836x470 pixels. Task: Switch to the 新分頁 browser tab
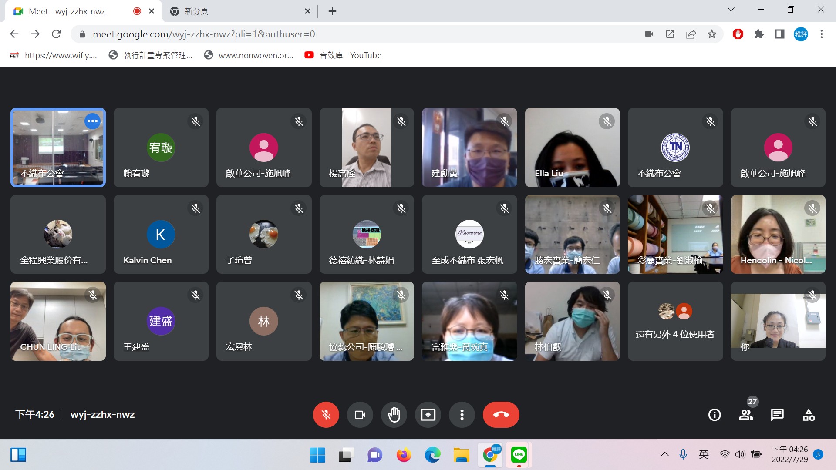pyautogui.click(x=235, y=11)
